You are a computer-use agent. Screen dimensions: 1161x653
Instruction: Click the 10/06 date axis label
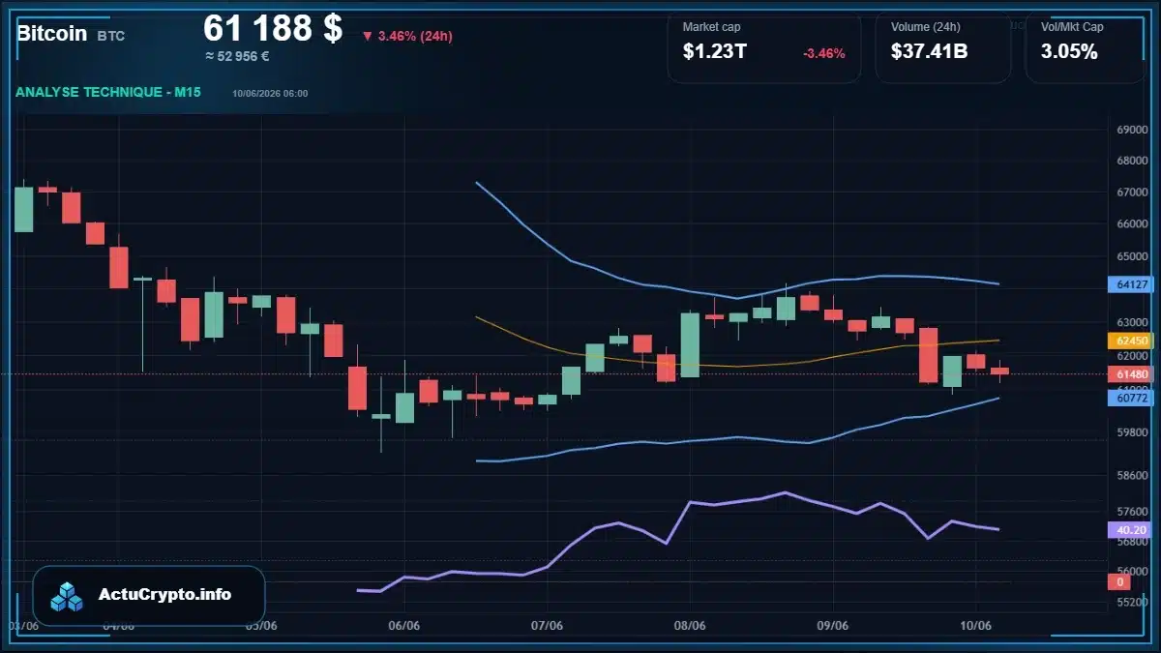pos(975,625)
